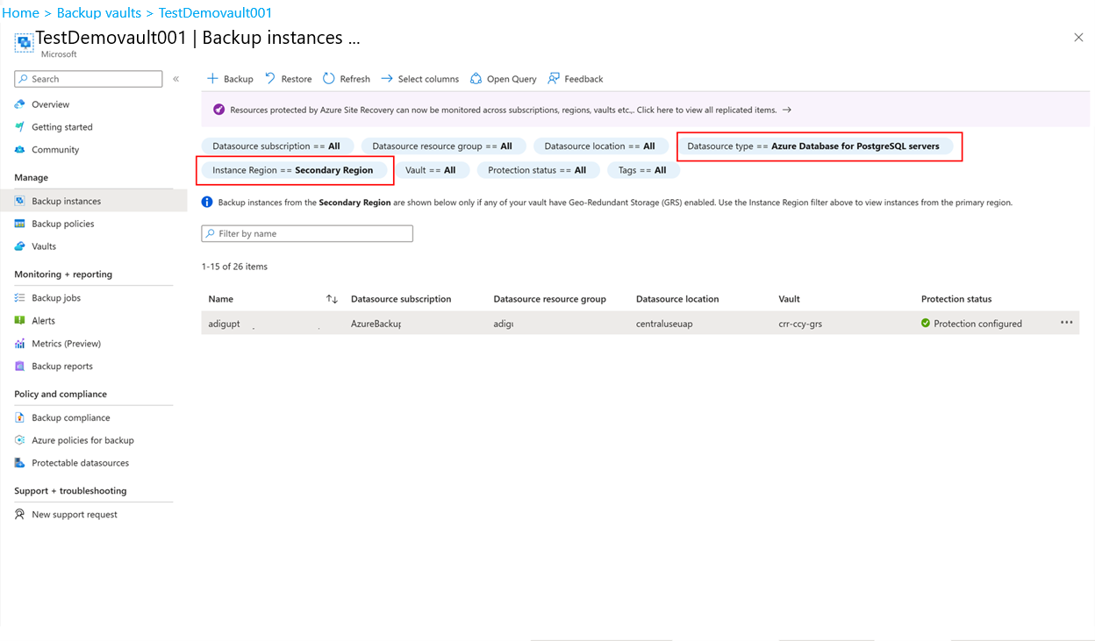Viewport: 1095px width, 641px height.
Task: Click Datasource subscription column header
Action: 401,299
